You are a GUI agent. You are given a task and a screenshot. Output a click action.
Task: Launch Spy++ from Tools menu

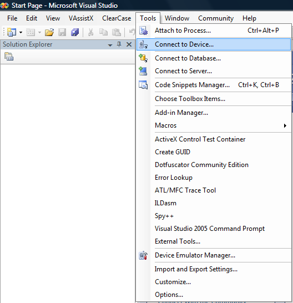pos(214,216)
